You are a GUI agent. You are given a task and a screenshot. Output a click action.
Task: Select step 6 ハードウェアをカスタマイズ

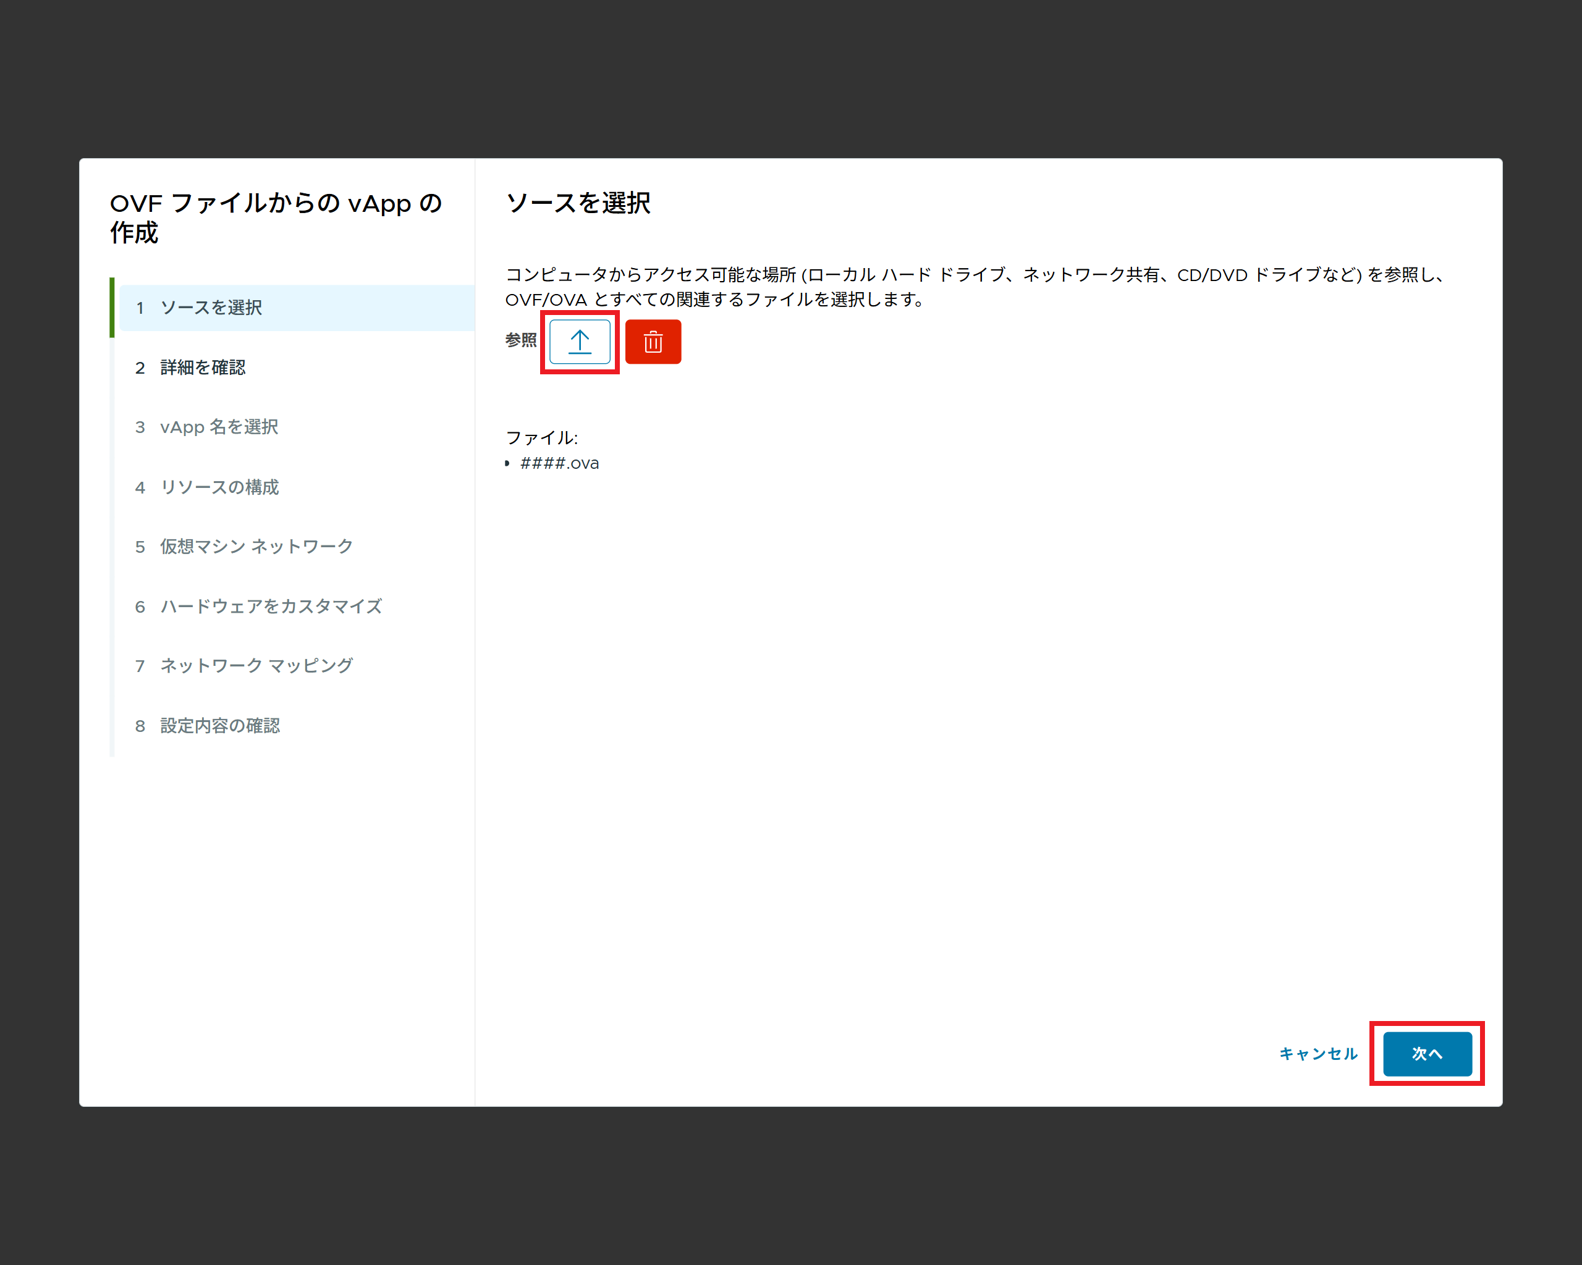pos(271,607)
